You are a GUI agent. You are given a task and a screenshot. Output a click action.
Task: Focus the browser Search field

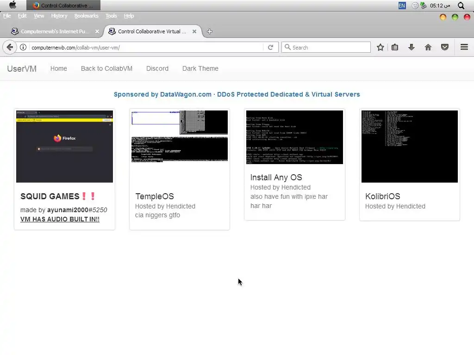tap(326, 48)
